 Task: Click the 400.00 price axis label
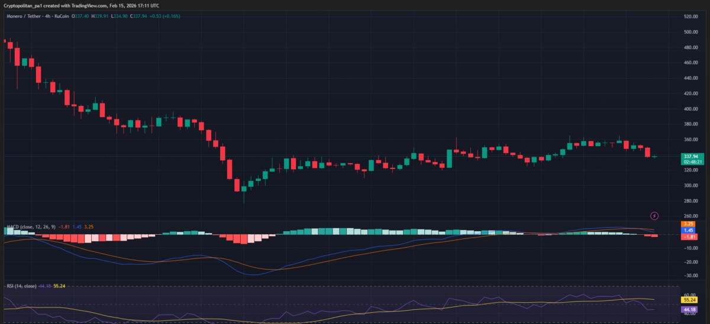coord(690,109)
